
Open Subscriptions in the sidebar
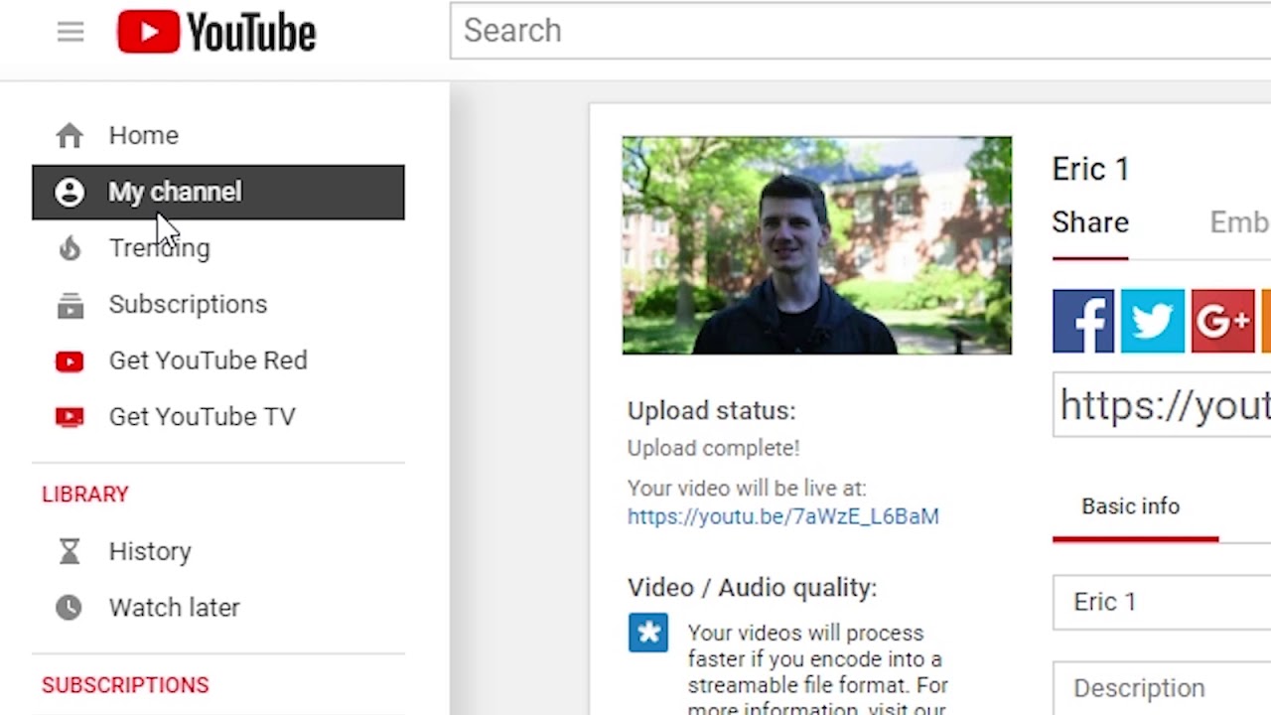tap(218, 305)
